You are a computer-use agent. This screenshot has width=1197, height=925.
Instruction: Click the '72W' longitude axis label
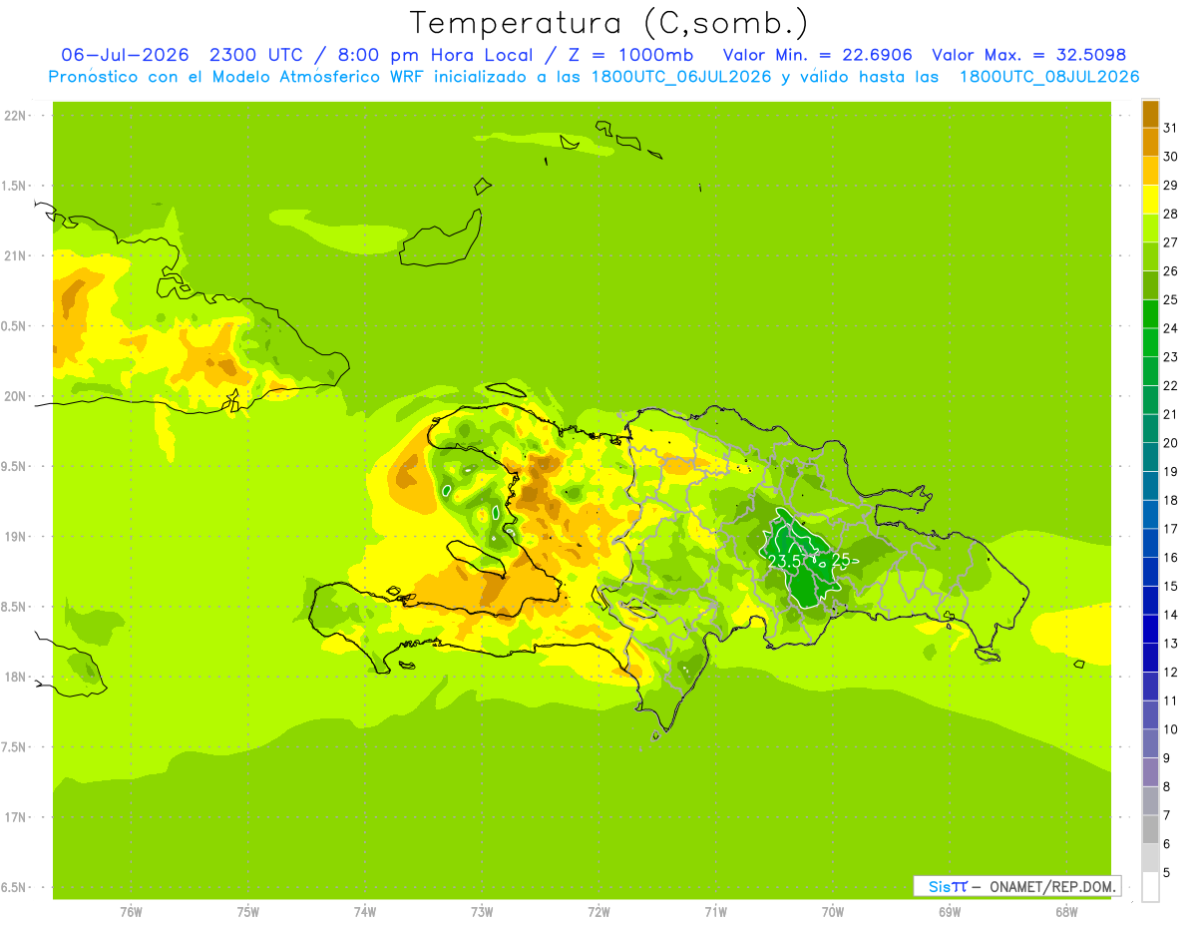coord(598,912)
